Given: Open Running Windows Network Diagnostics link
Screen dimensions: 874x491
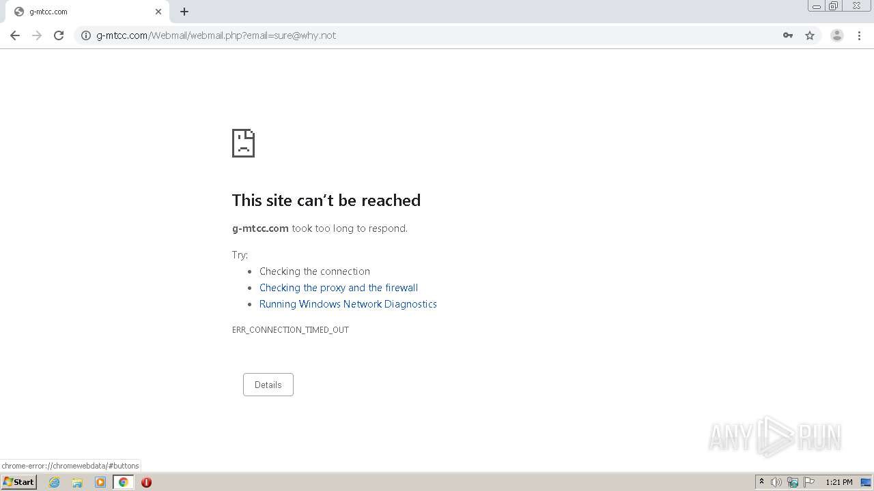Looking at the screenshot, I should click(x=348, y=304).
